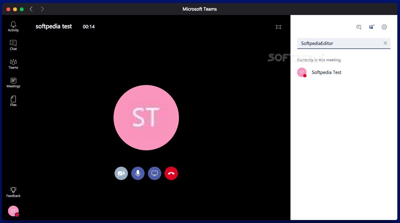Screen dimensions: 400x223
Task: Click the Currently in this meeting label
Action: click(x=319, y=60)
